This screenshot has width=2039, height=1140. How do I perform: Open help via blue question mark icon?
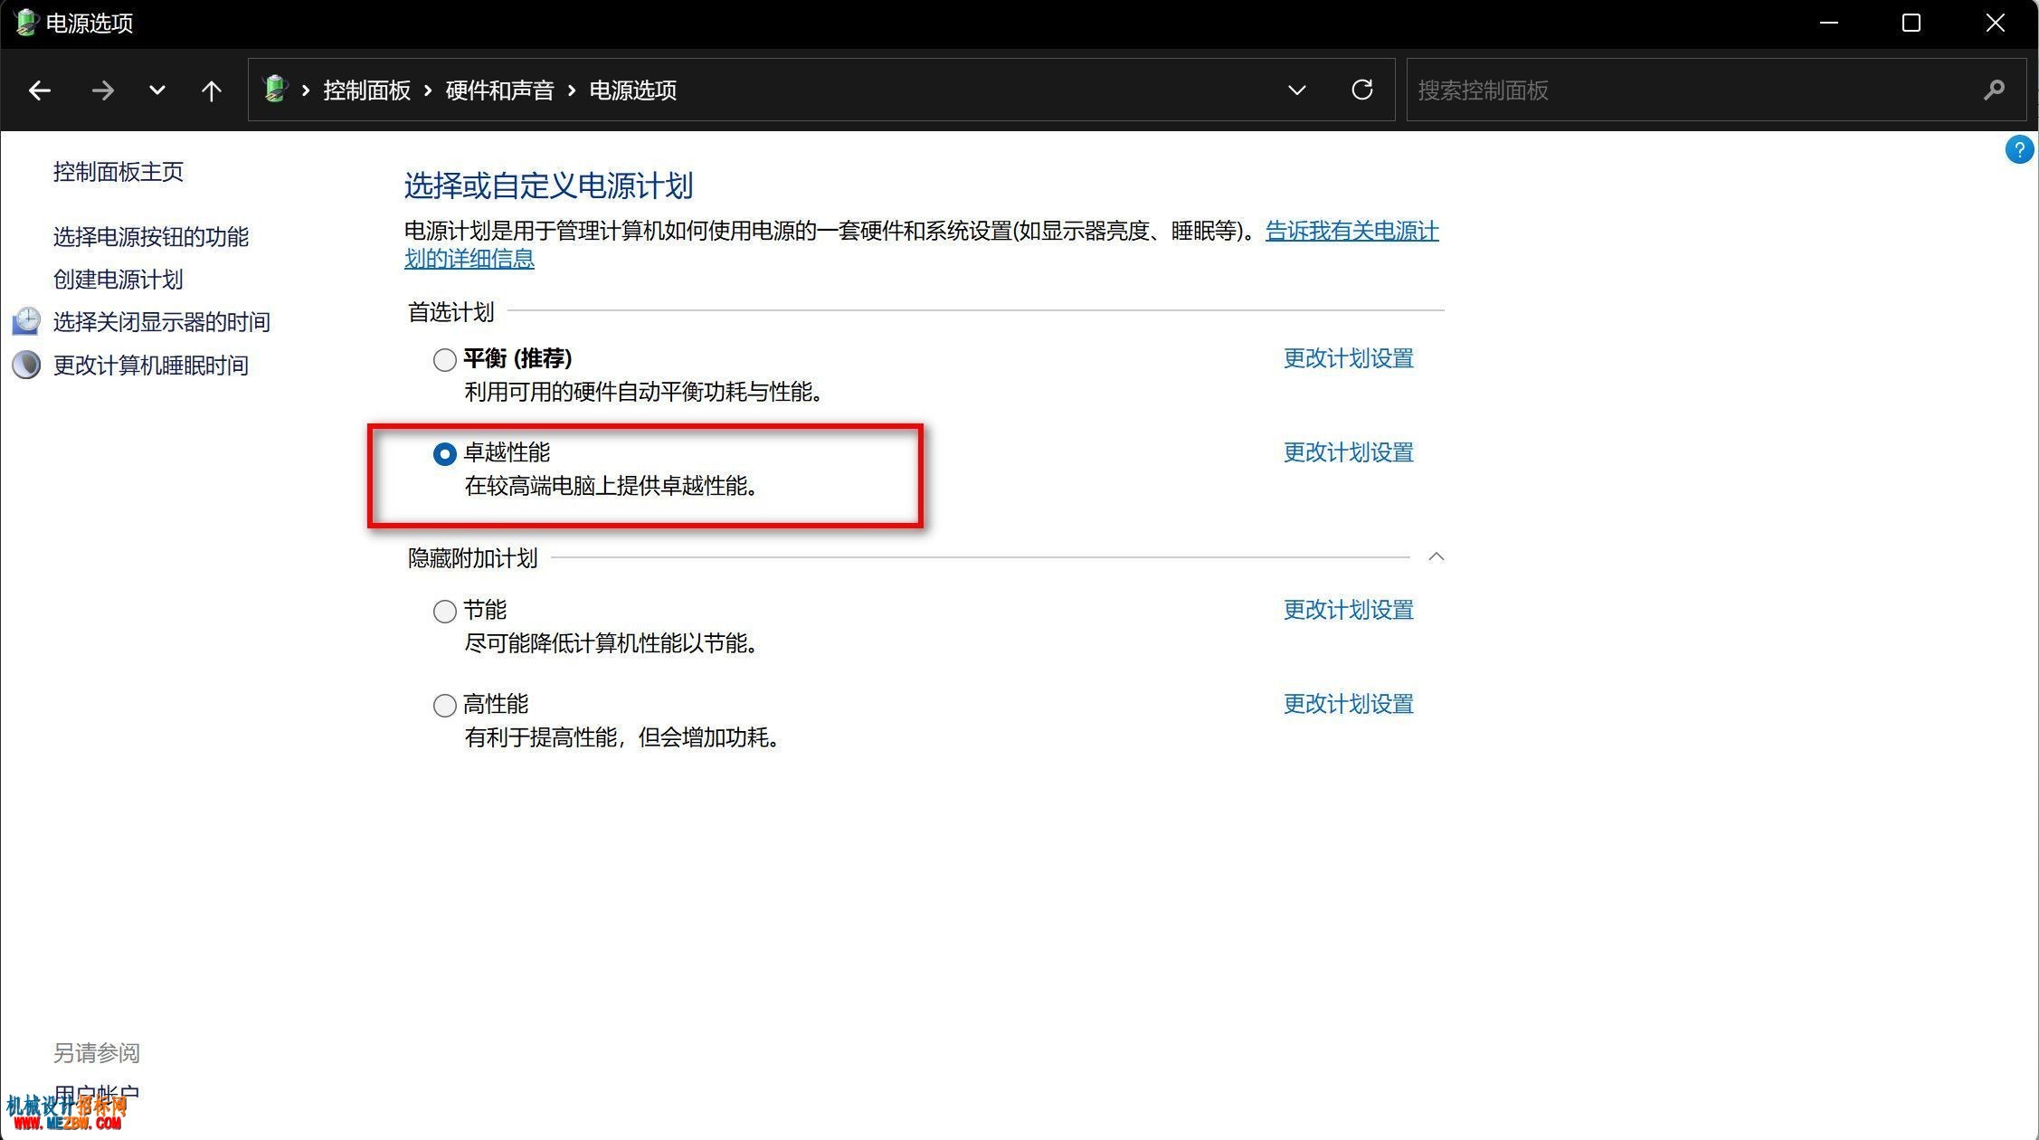(2019, 150)
